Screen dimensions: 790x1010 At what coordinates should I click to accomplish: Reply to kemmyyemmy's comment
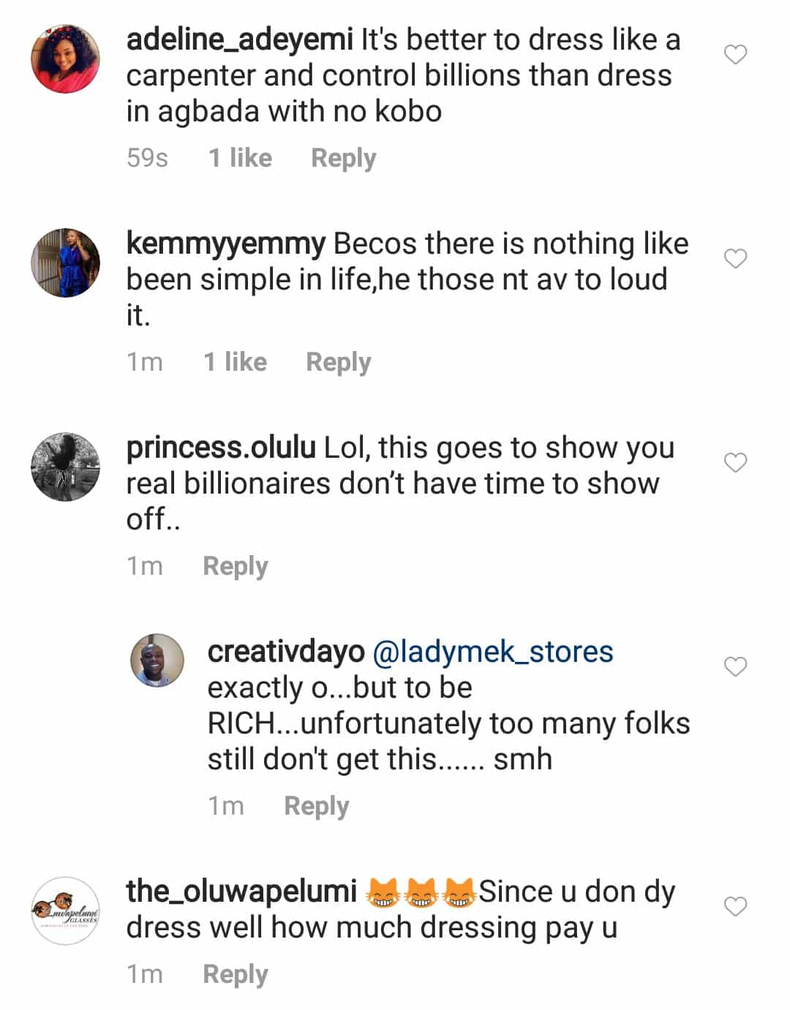point(338,362)
